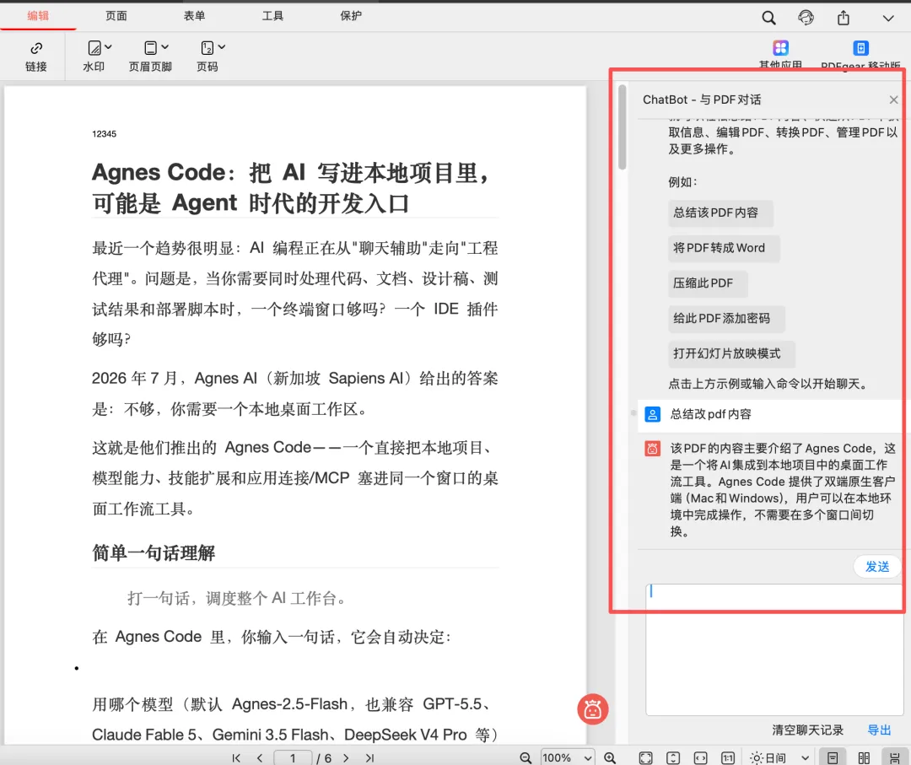
Task: Click the heading 简单一句话理解
Action: [154, 553]
